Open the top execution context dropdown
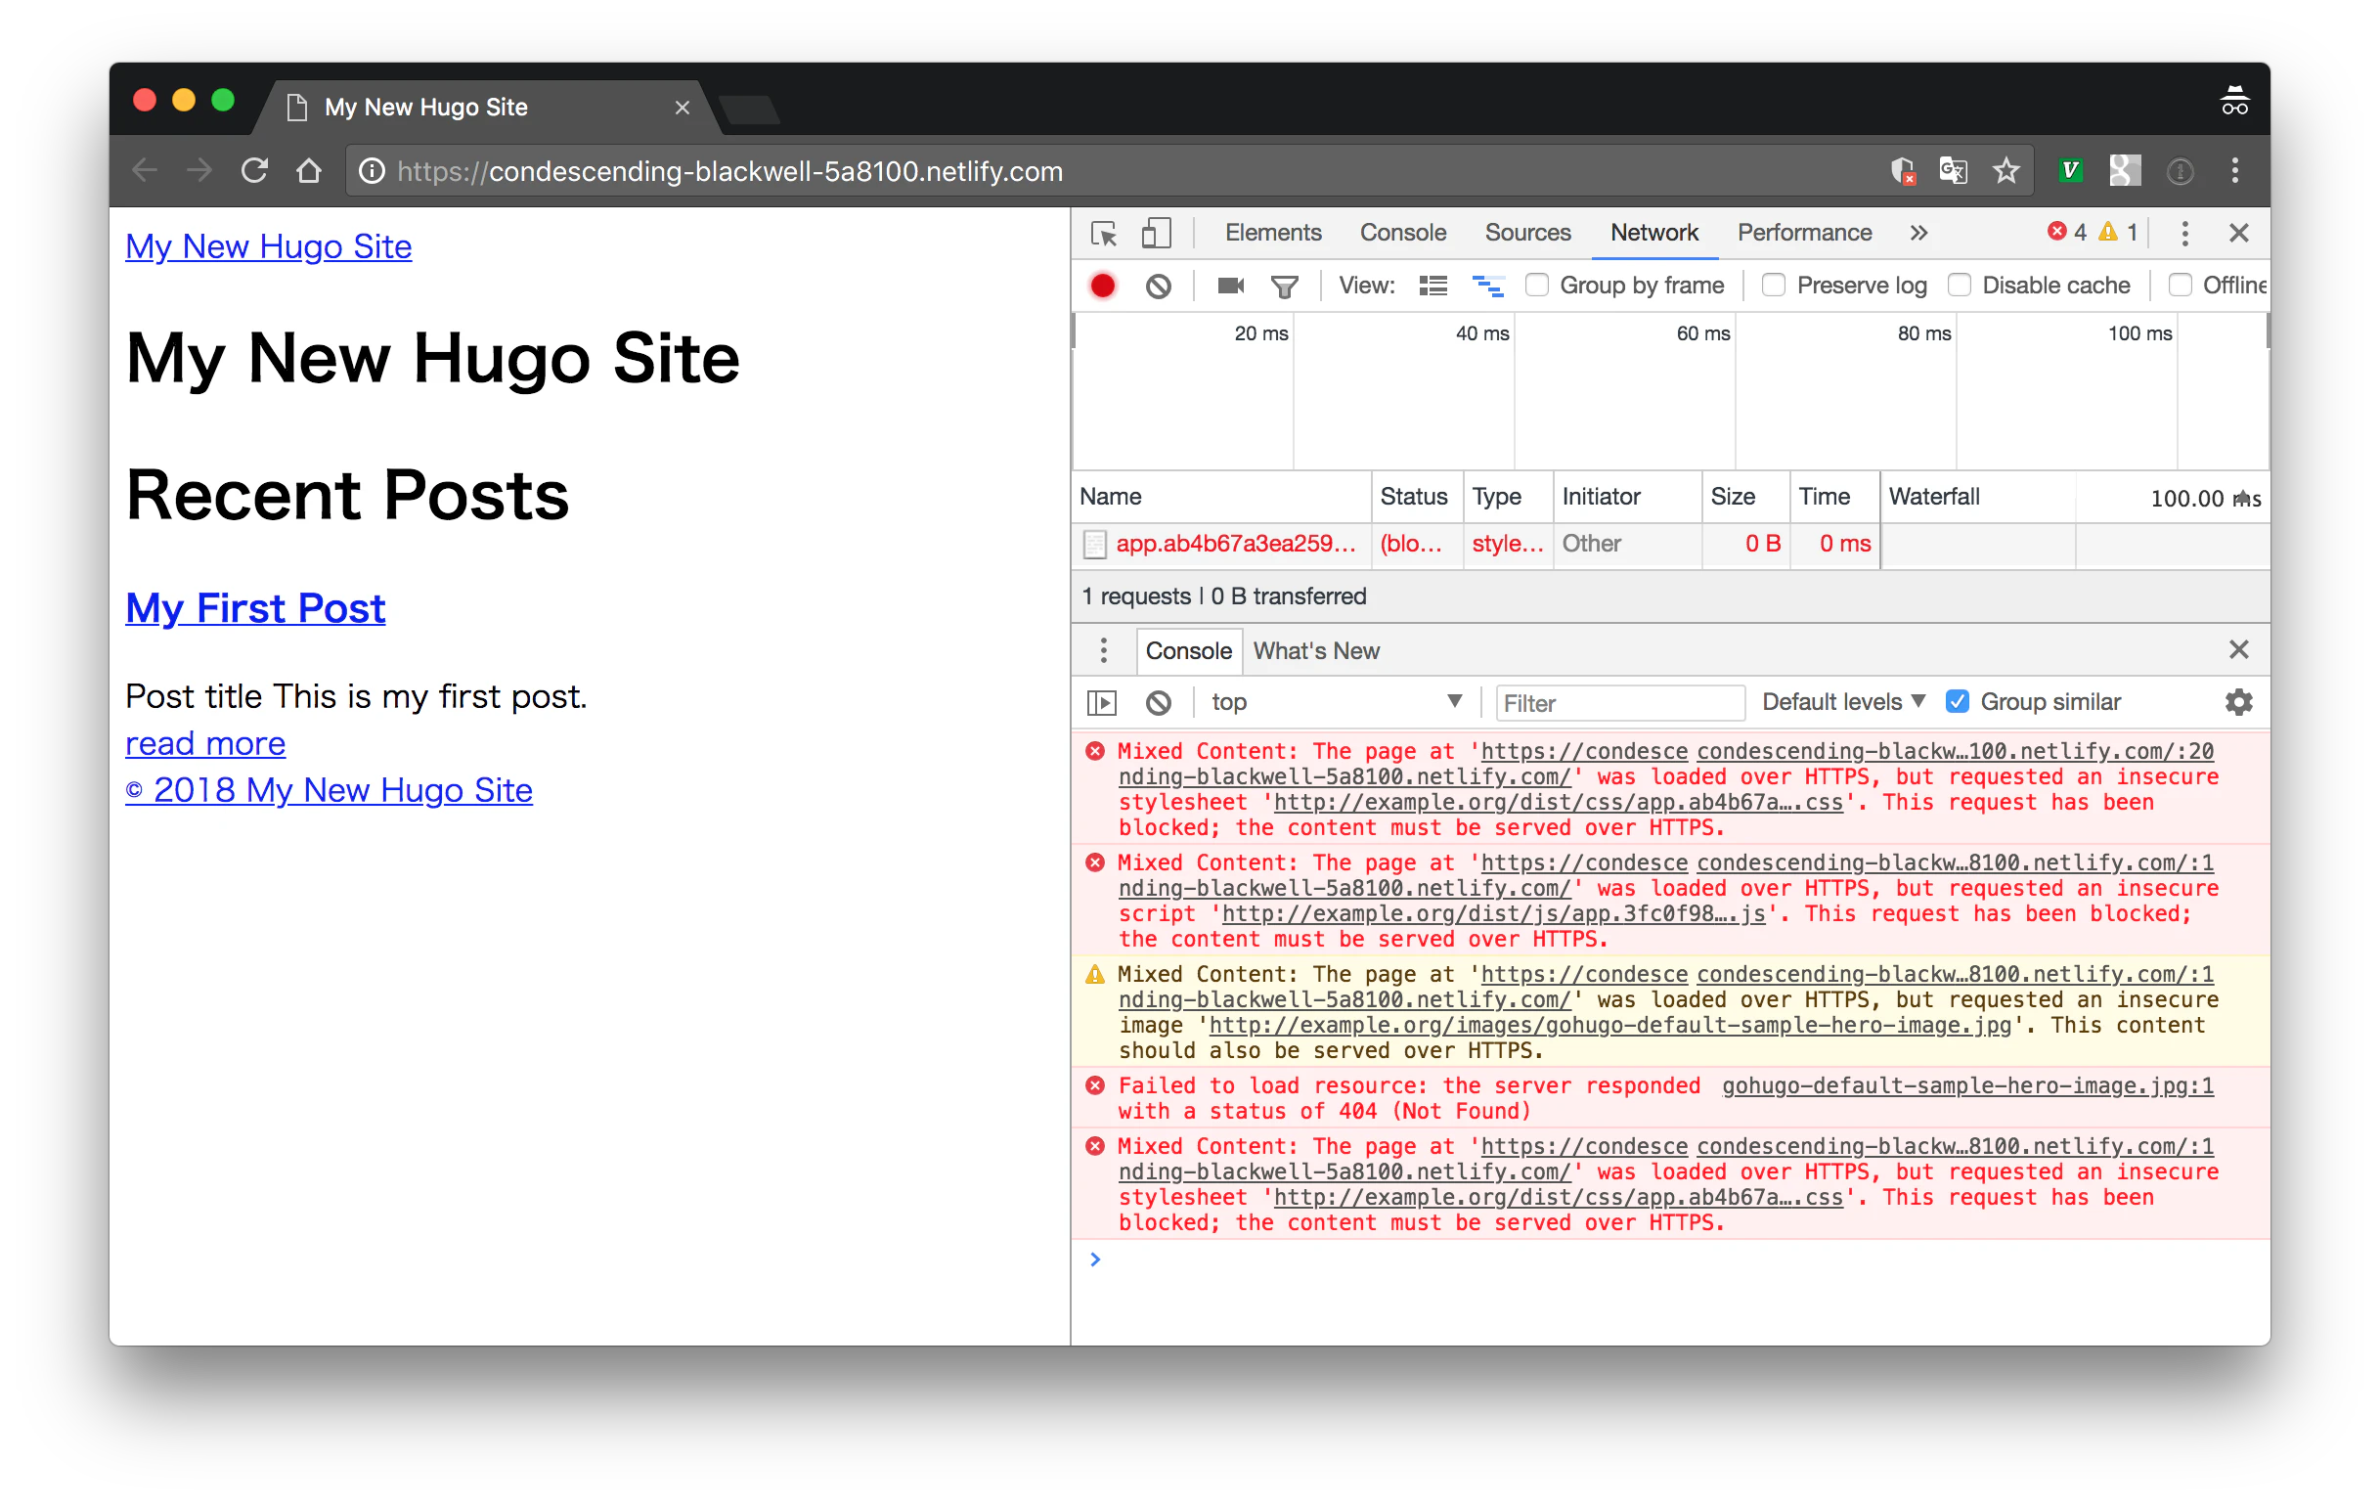Screen dimensions: 2380x1502 tap(1337, 701)
